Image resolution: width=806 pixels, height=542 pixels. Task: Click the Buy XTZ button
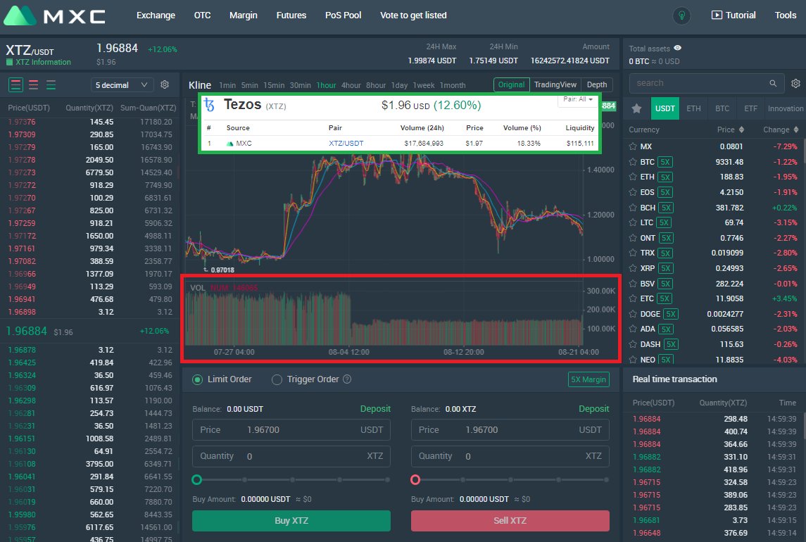[291, 521]
